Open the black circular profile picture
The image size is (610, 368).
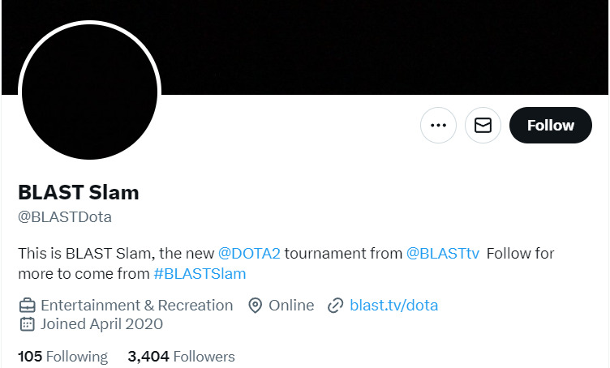click(89, 92)
